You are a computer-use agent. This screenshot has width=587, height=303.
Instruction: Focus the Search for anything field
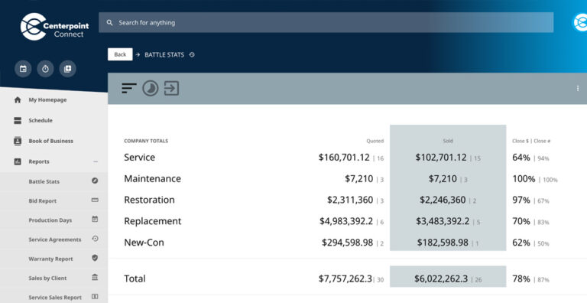[x=326, y=22]
